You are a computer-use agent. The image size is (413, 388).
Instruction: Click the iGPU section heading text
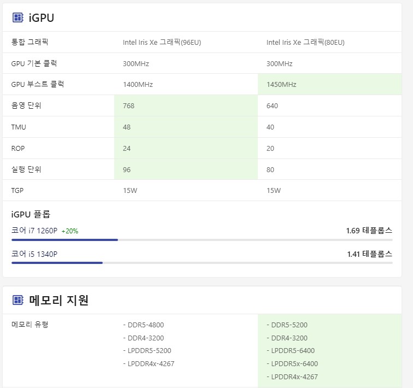pos(42,18)
